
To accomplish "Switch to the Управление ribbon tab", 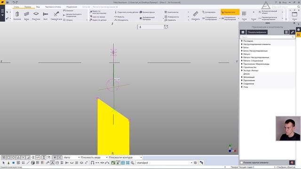I will click(x=72, y=7).
